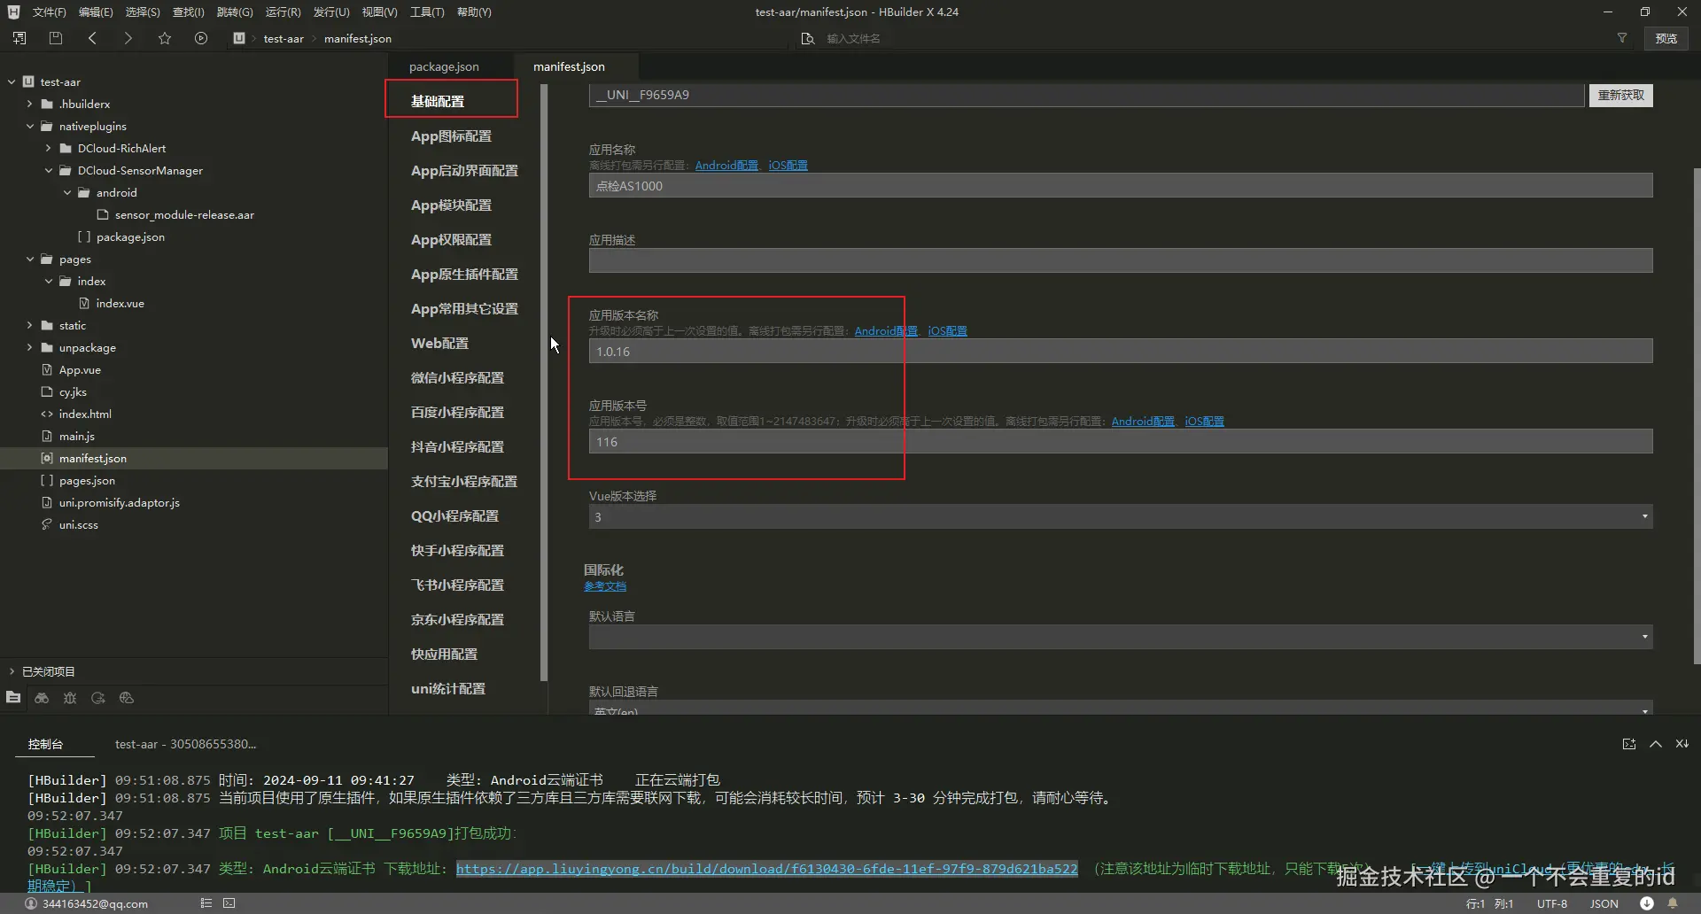1701x914 pixels.
Task: Click the 预览 preview button
Action: (x=1666, y=38)
